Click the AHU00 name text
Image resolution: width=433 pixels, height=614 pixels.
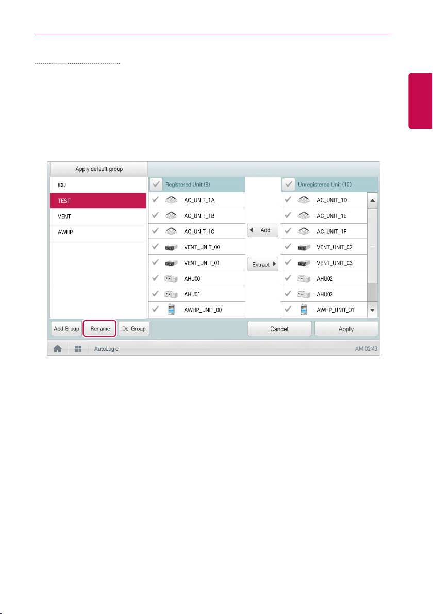[x=192, y=279]
